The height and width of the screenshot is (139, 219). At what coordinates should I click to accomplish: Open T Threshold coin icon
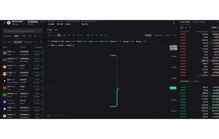[5, 102]
